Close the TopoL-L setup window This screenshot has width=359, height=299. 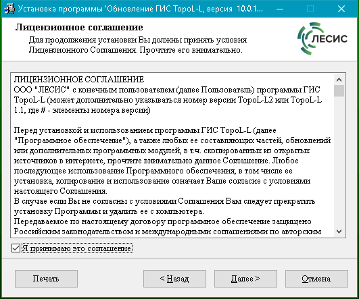pyautogui.click(x=341, y=9)
